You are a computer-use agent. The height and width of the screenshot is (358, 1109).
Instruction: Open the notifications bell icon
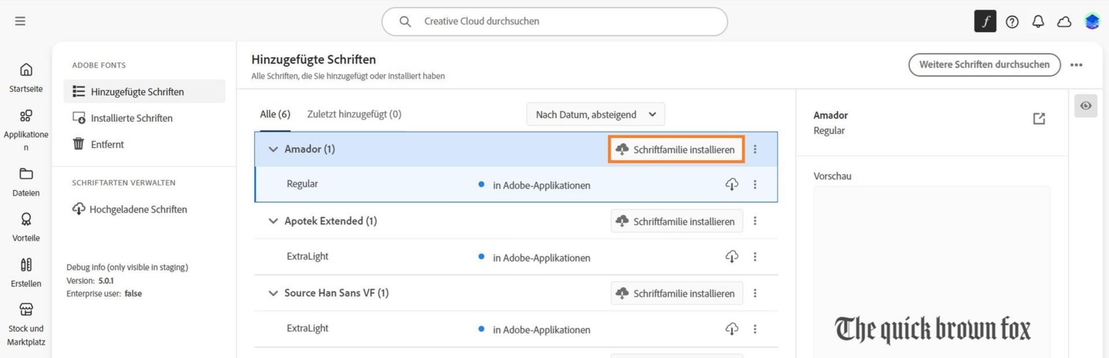point(1038,22)
